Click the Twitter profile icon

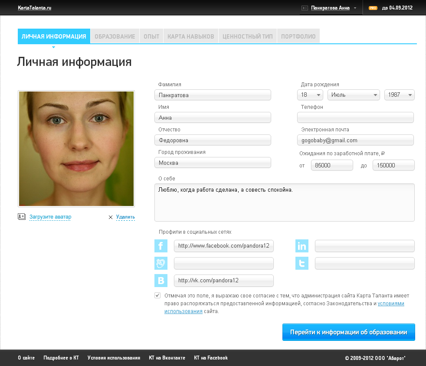pyautogui.click(x=302, y=263)
